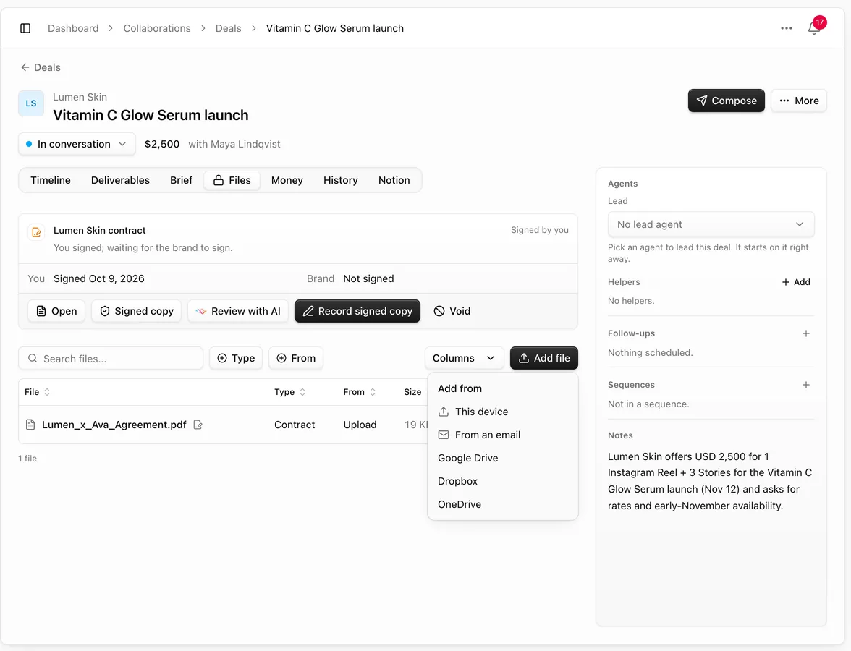
Task: Click the Size column header
Action: point(412,392)
